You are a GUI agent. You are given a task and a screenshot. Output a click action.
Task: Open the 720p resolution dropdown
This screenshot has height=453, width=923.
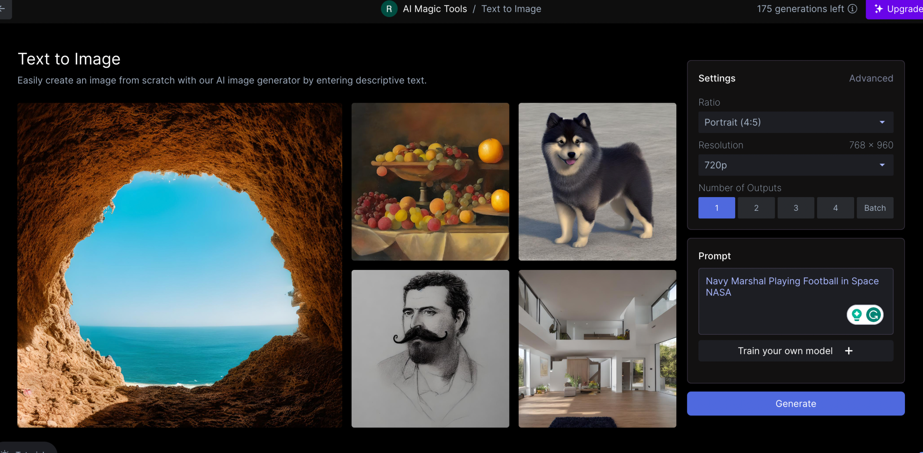795,165
